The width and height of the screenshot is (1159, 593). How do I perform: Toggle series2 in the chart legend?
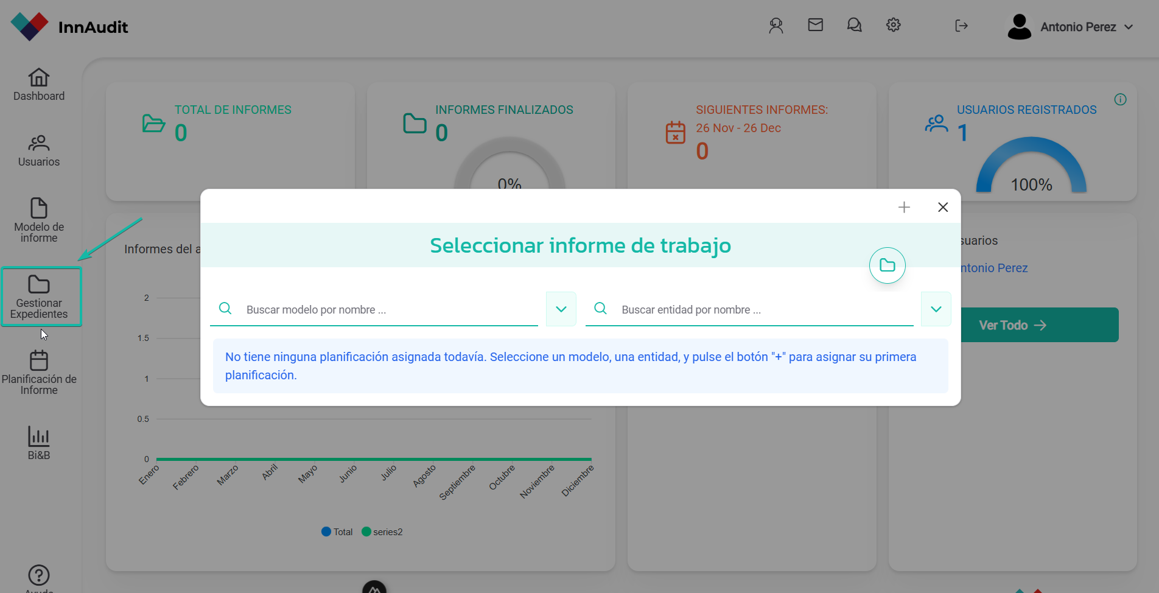382,532
